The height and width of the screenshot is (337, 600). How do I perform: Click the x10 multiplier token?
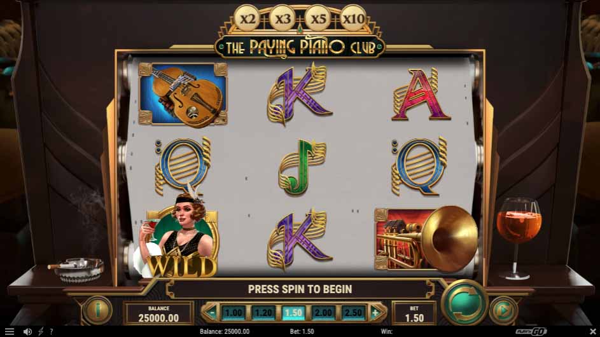coord(352,18)
